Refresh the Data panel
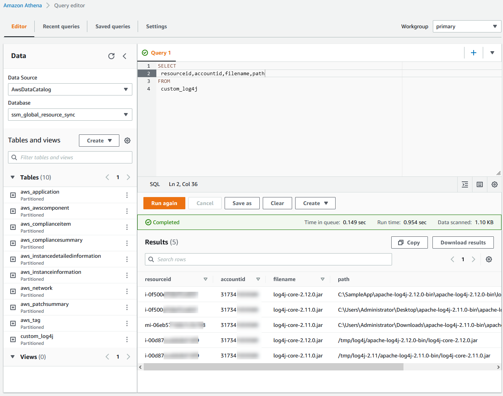This screenshot has height=396, width=503. point(111,56)
